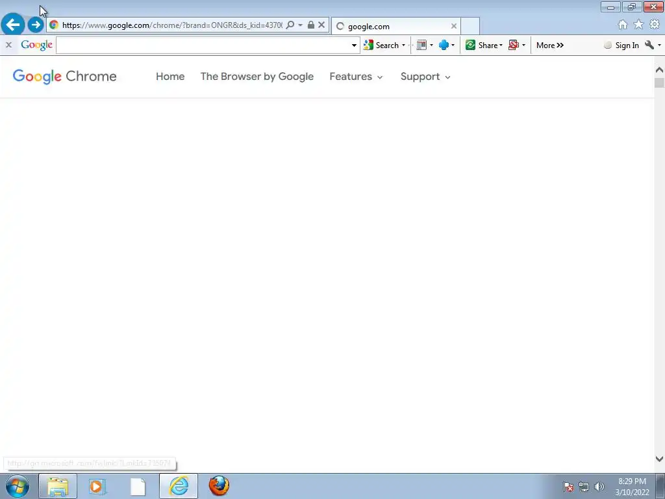Click the volume speaker tray icon
This screenshot has height=499, width=665.
coord(599,487)
